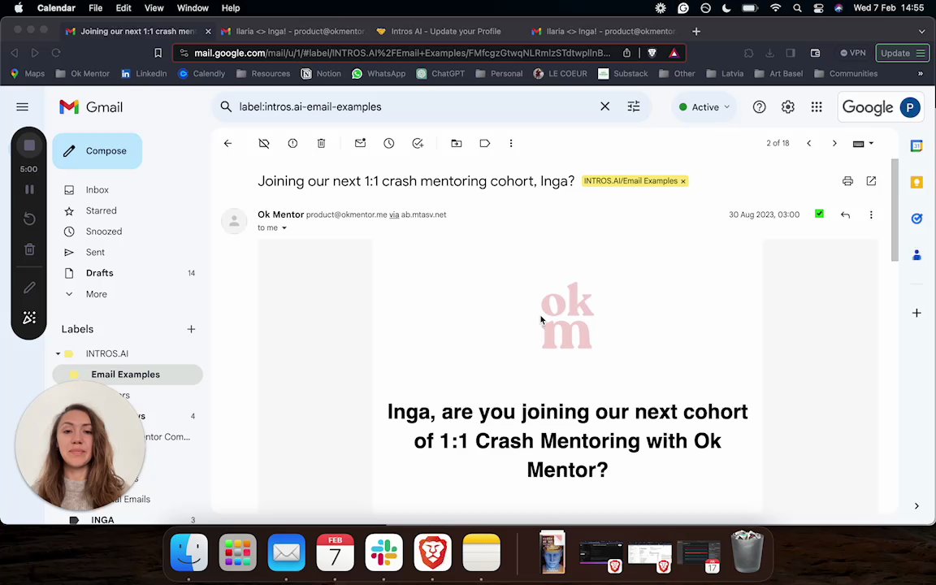Image resolution: width=936 pixels, height=585 pixels.
Task: Toggle the browser sidebar panel icon
Action: pyautogui.click(x=791, y=53)
